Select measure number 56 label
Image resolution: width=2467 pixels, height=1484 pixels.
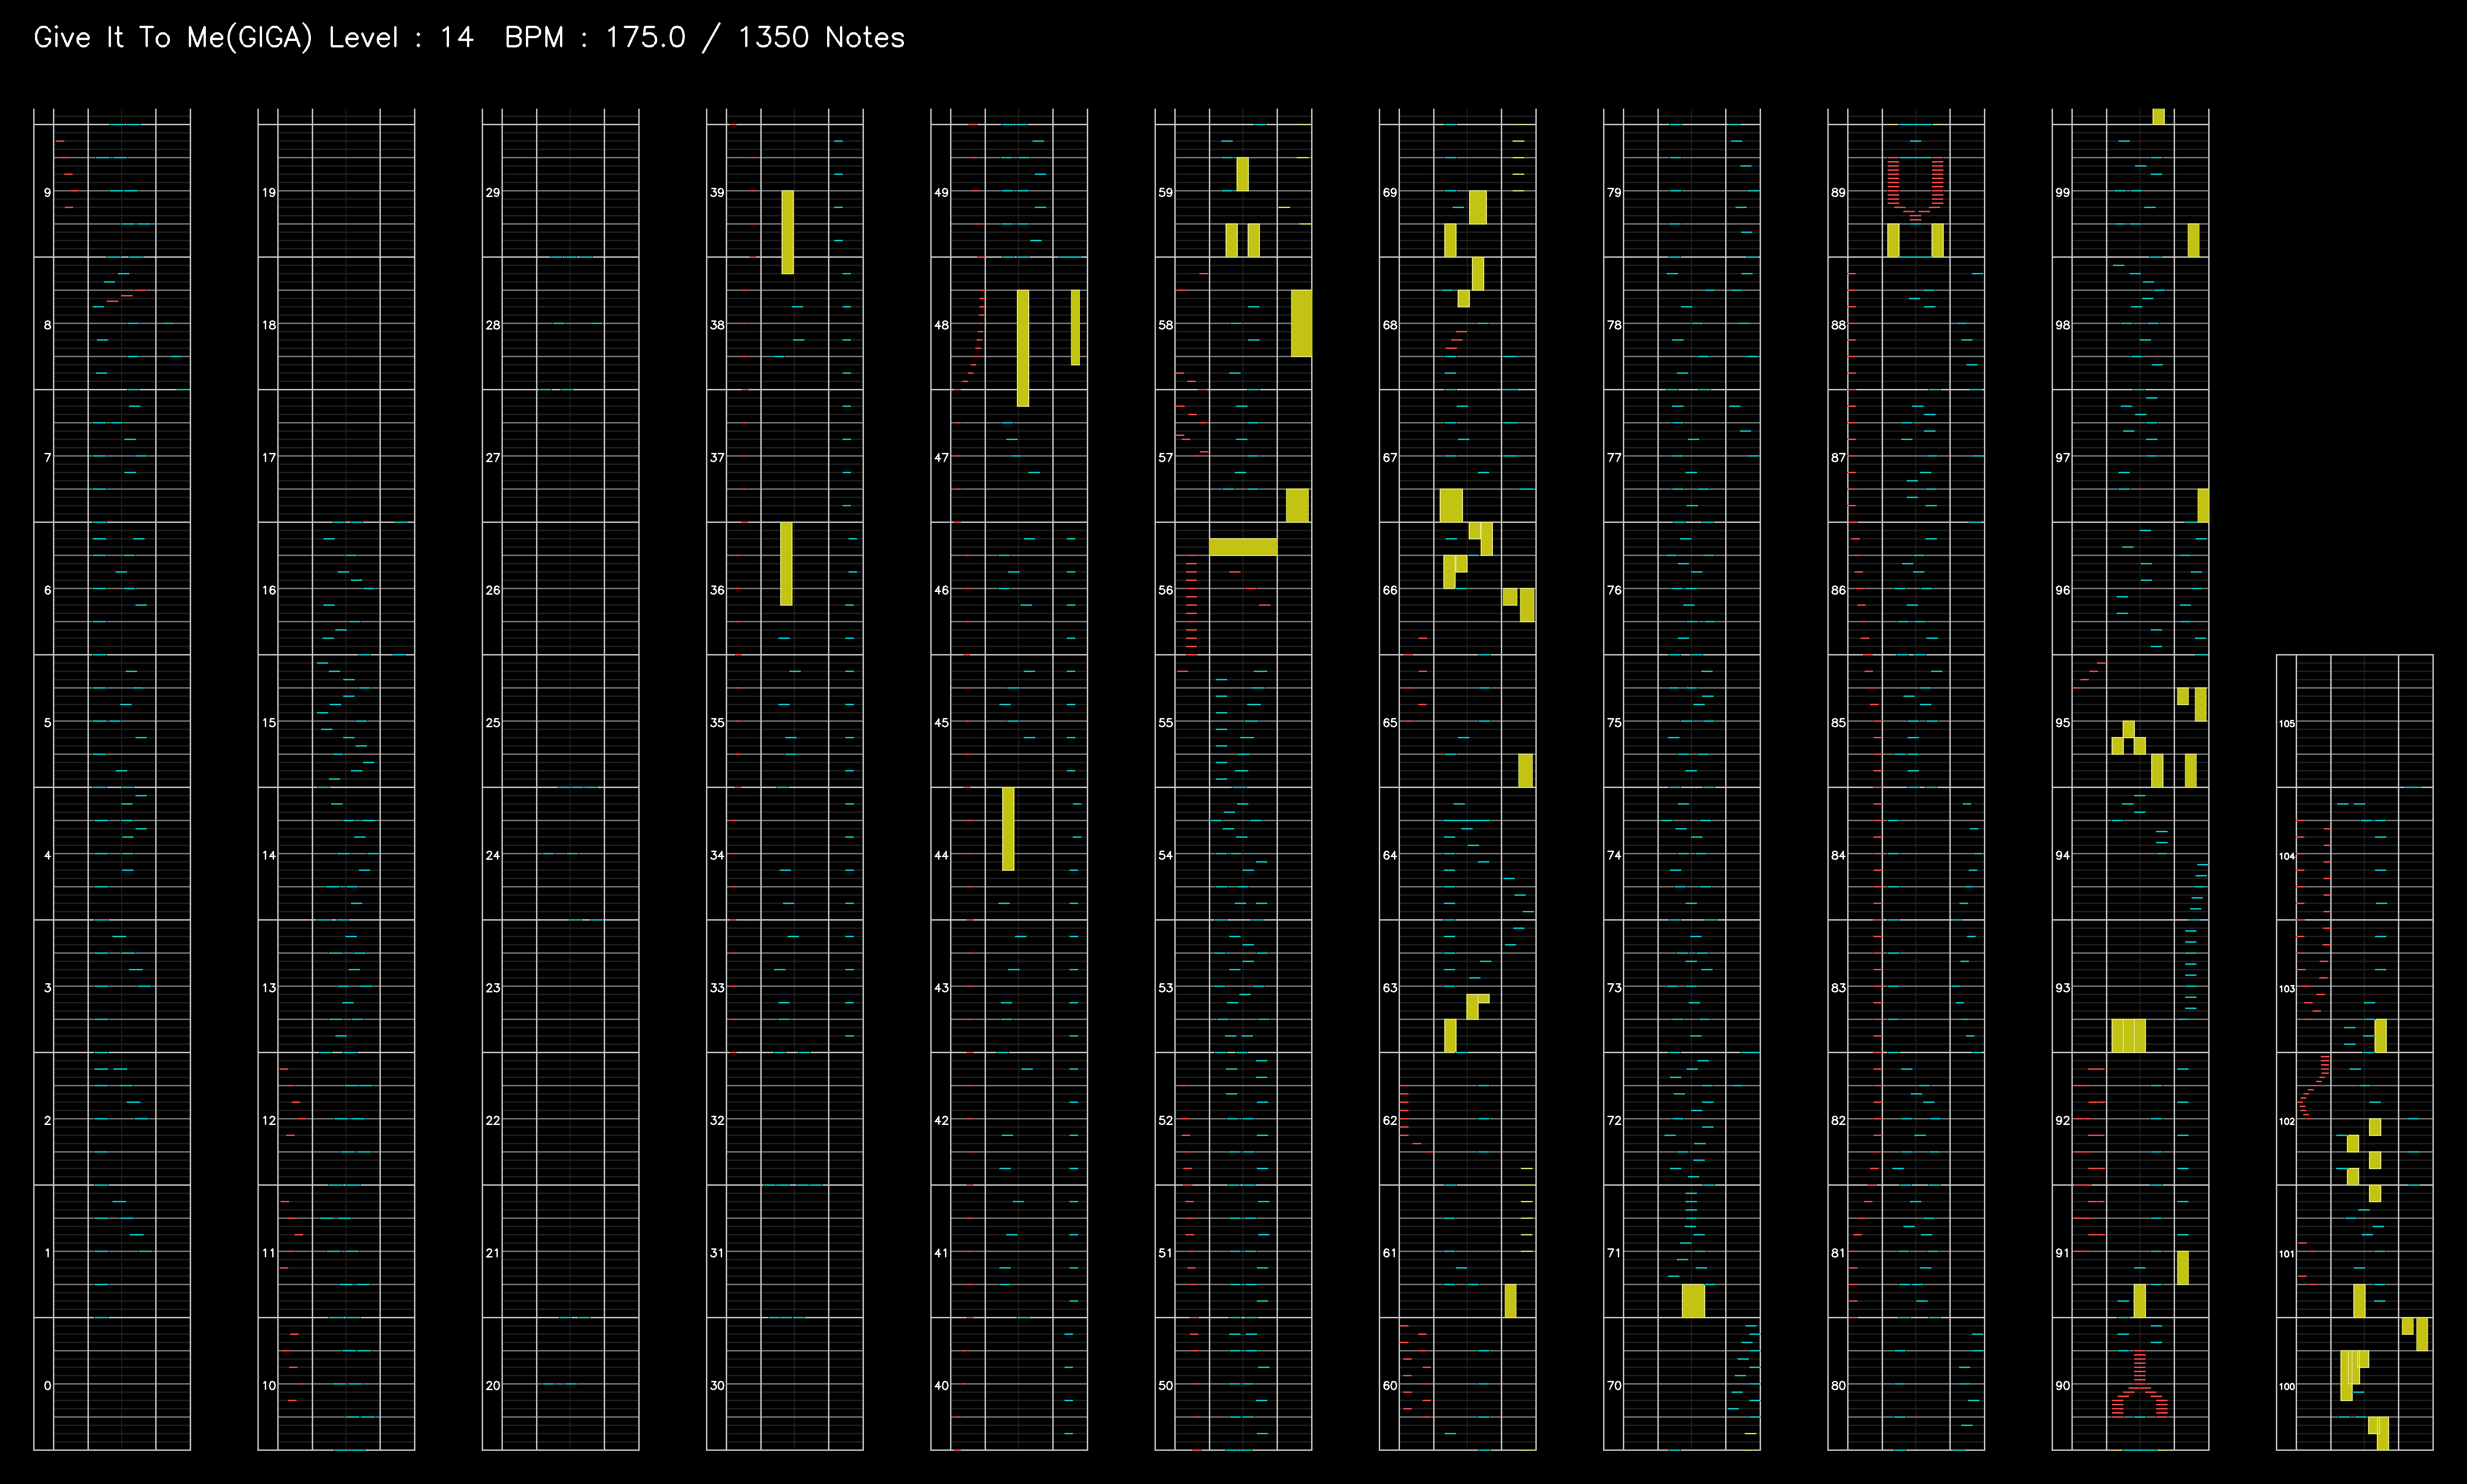pos(1165,590)
